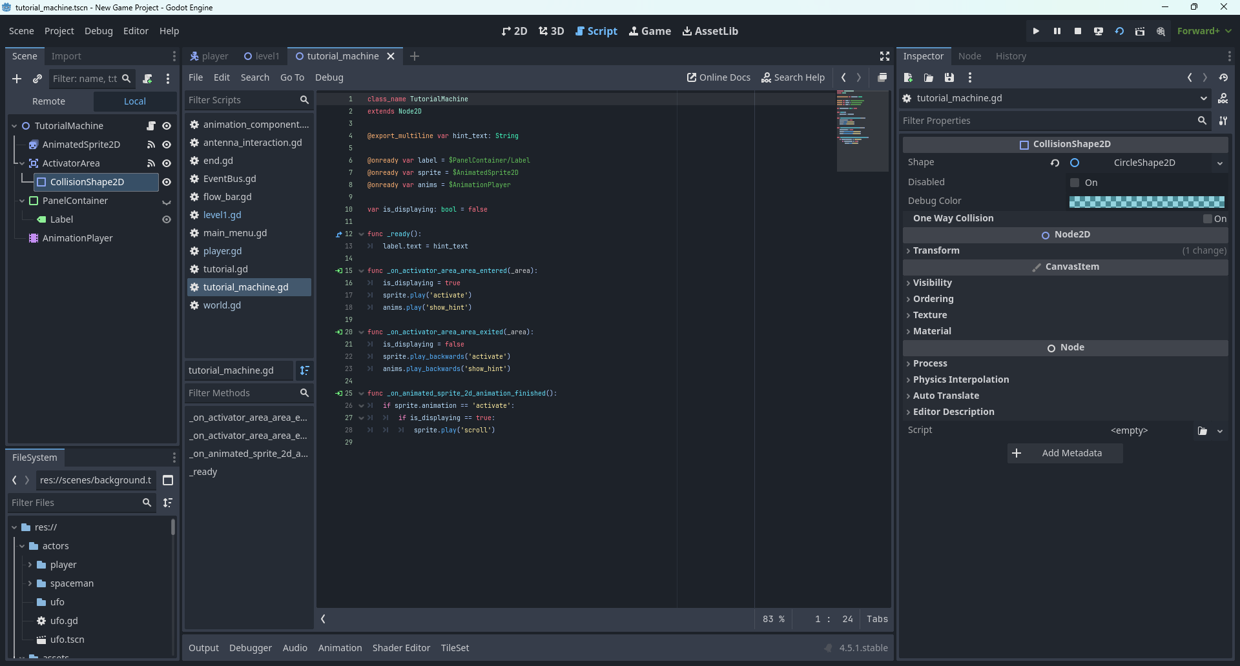Screen dimensions: 1240x666
Task: Click the Instantiate Child Scene link icon
Action: pyautogui.click(x=37, y=79)
